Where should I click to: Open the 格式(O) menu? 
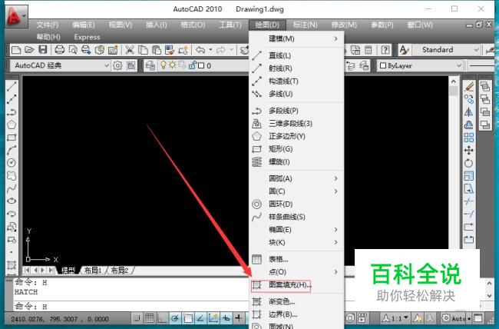193,25
